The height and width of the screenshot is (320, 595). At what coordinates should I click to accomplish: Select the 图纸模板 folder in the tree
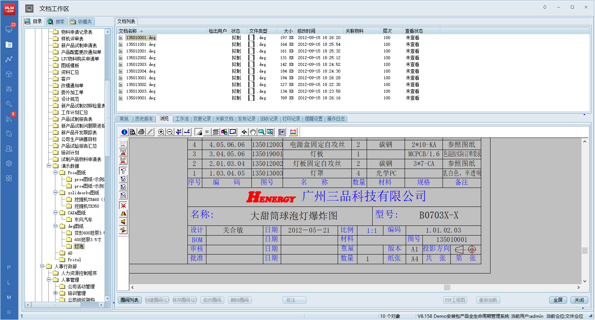[x=70, y=65]
